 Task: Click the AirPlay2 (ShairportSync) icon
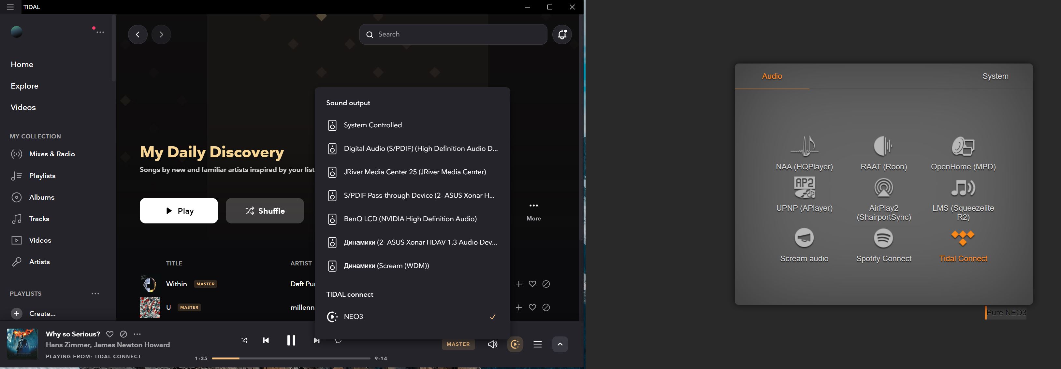[883, 188]
